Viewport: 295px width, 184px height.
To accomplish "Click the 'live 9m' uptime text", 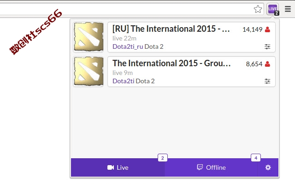I will (123, 73).
